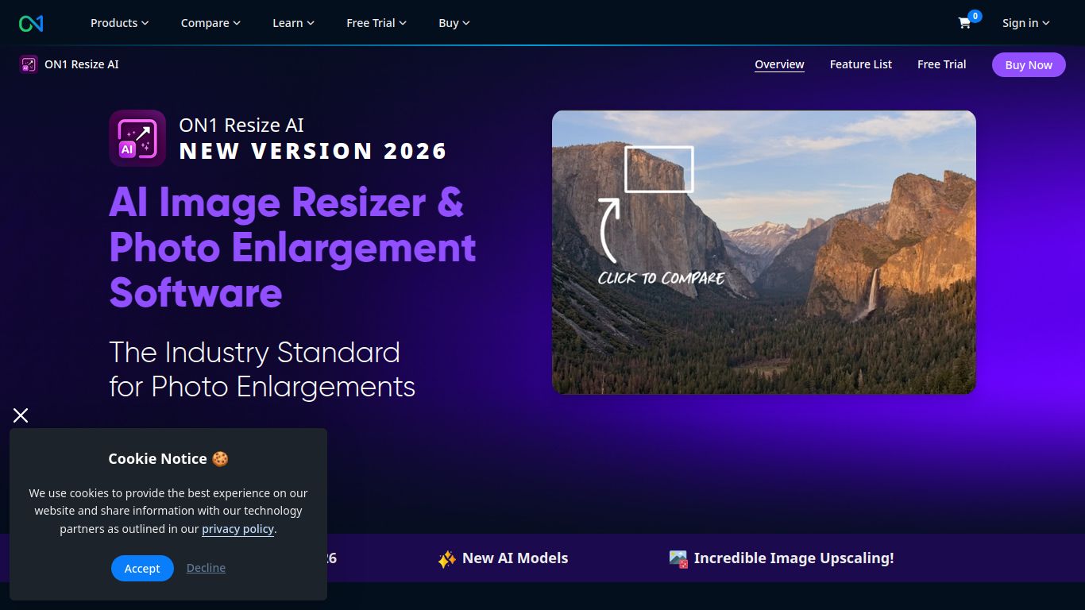Expand the Compare menu
Image resolution: width=1085 pixels, height=610 pixels.
click(x=210, y=23)
